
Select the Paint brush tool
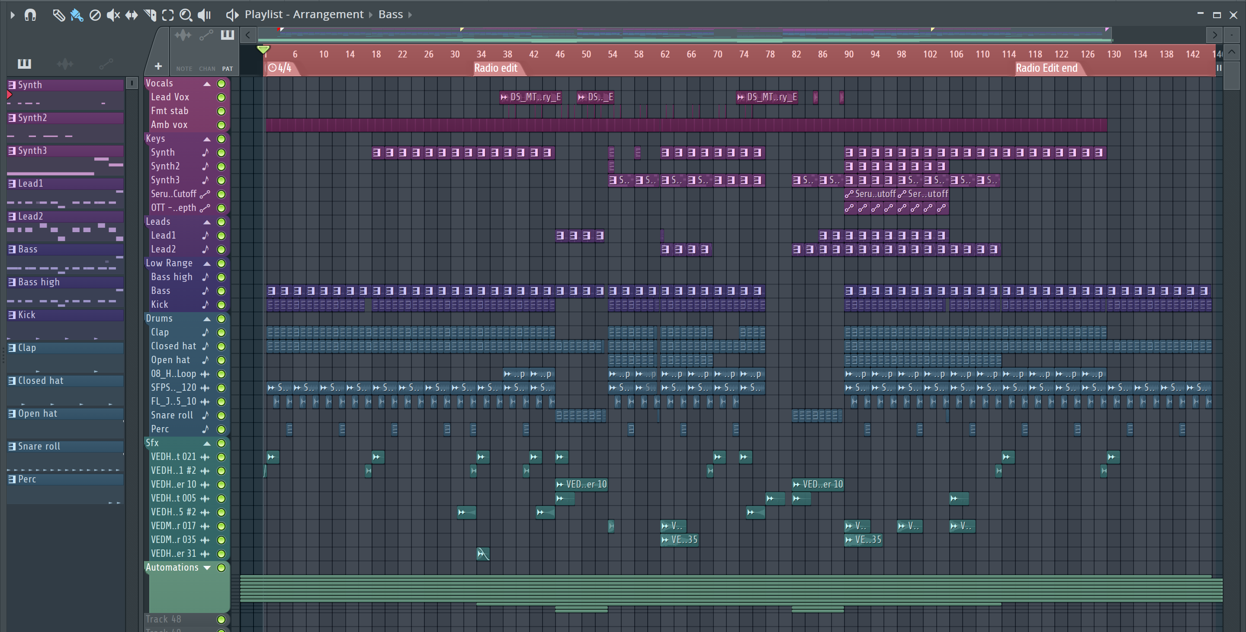click(x=77, y=16)
